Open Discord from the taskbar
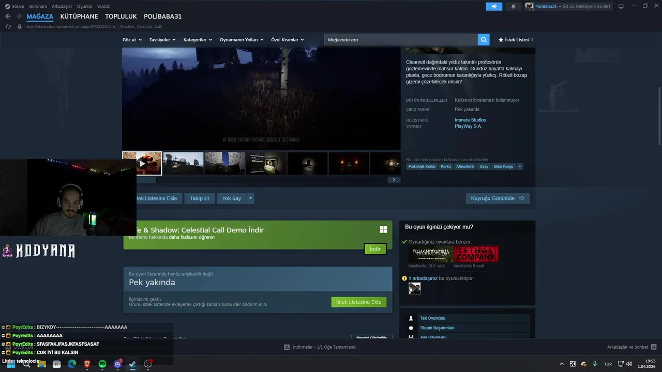Image resolution: width=662 pixels, height=372 pixels. (x=117, y=364)
